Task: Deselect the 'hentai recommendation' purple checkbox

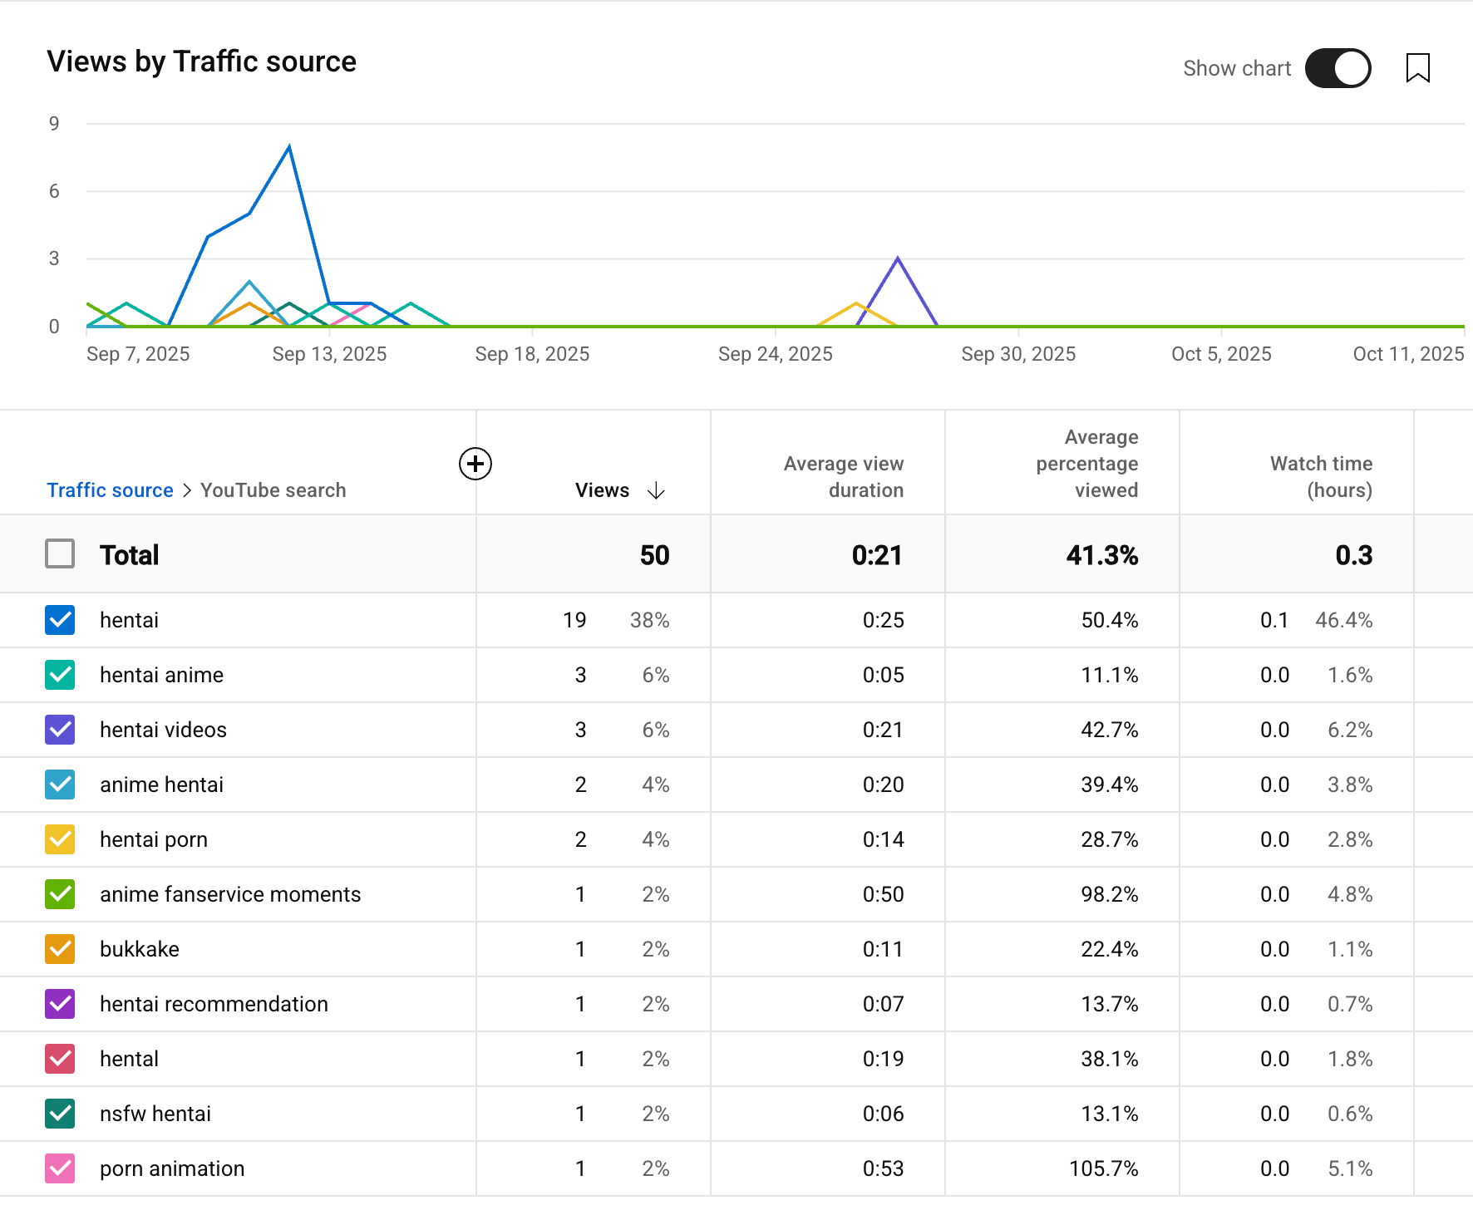Action: pyautogui.click(x=60, y=1004)
